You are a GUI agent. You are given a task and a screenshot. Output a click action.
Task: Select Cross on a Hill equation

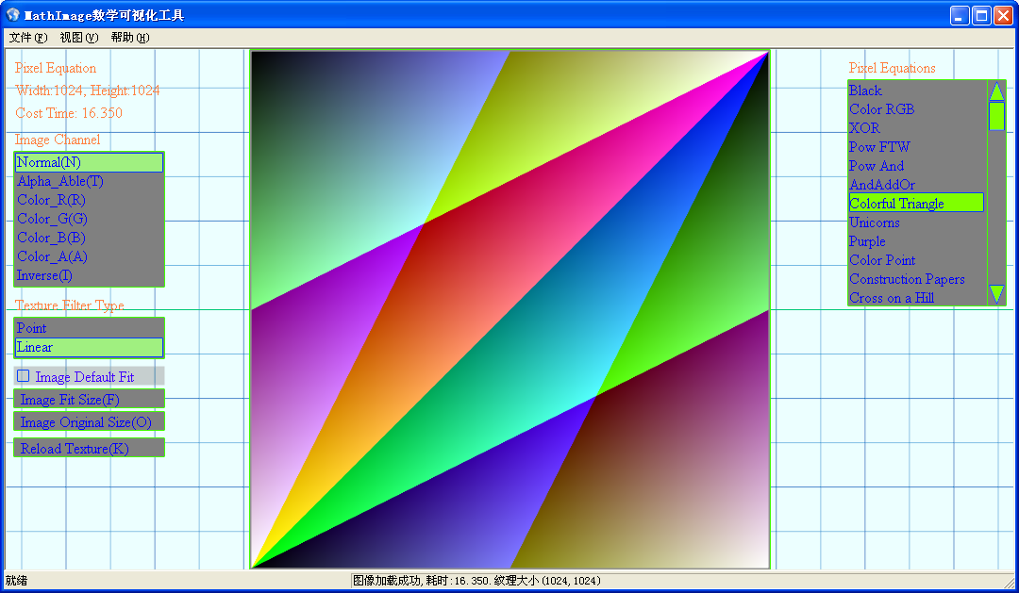tap(916, 298)
